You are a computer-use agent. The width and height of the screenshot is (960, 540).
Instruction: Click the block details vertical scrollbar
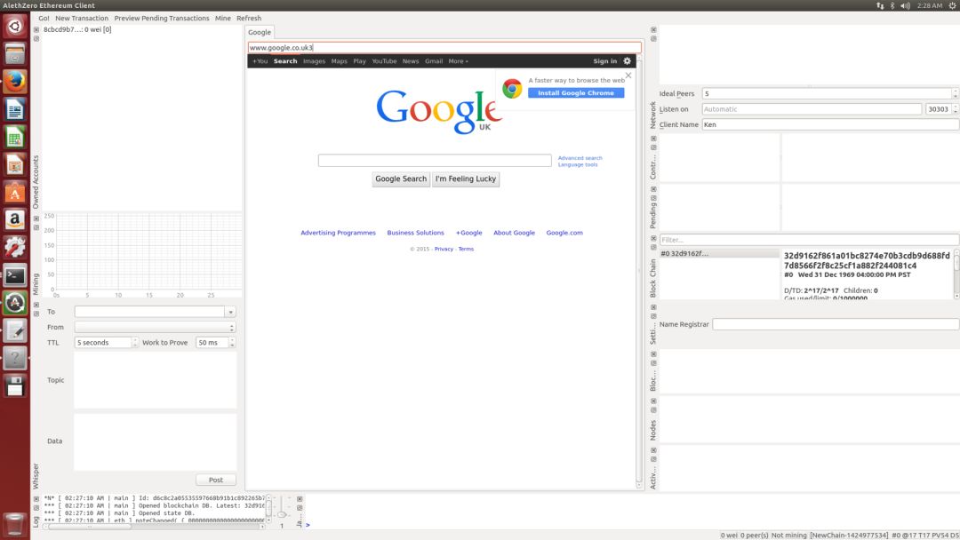pyautogui.click(x=956, y=274)
